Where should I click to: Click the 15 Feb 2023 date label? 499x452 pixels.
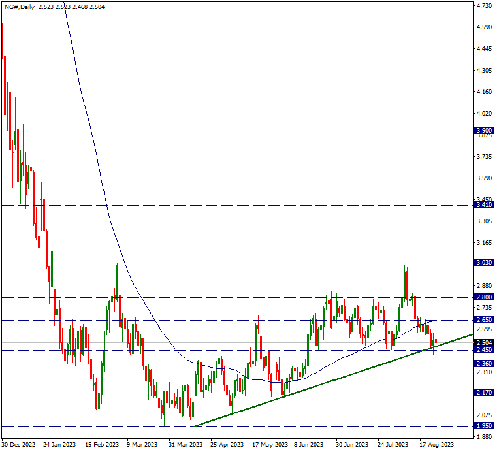point(102,445)
